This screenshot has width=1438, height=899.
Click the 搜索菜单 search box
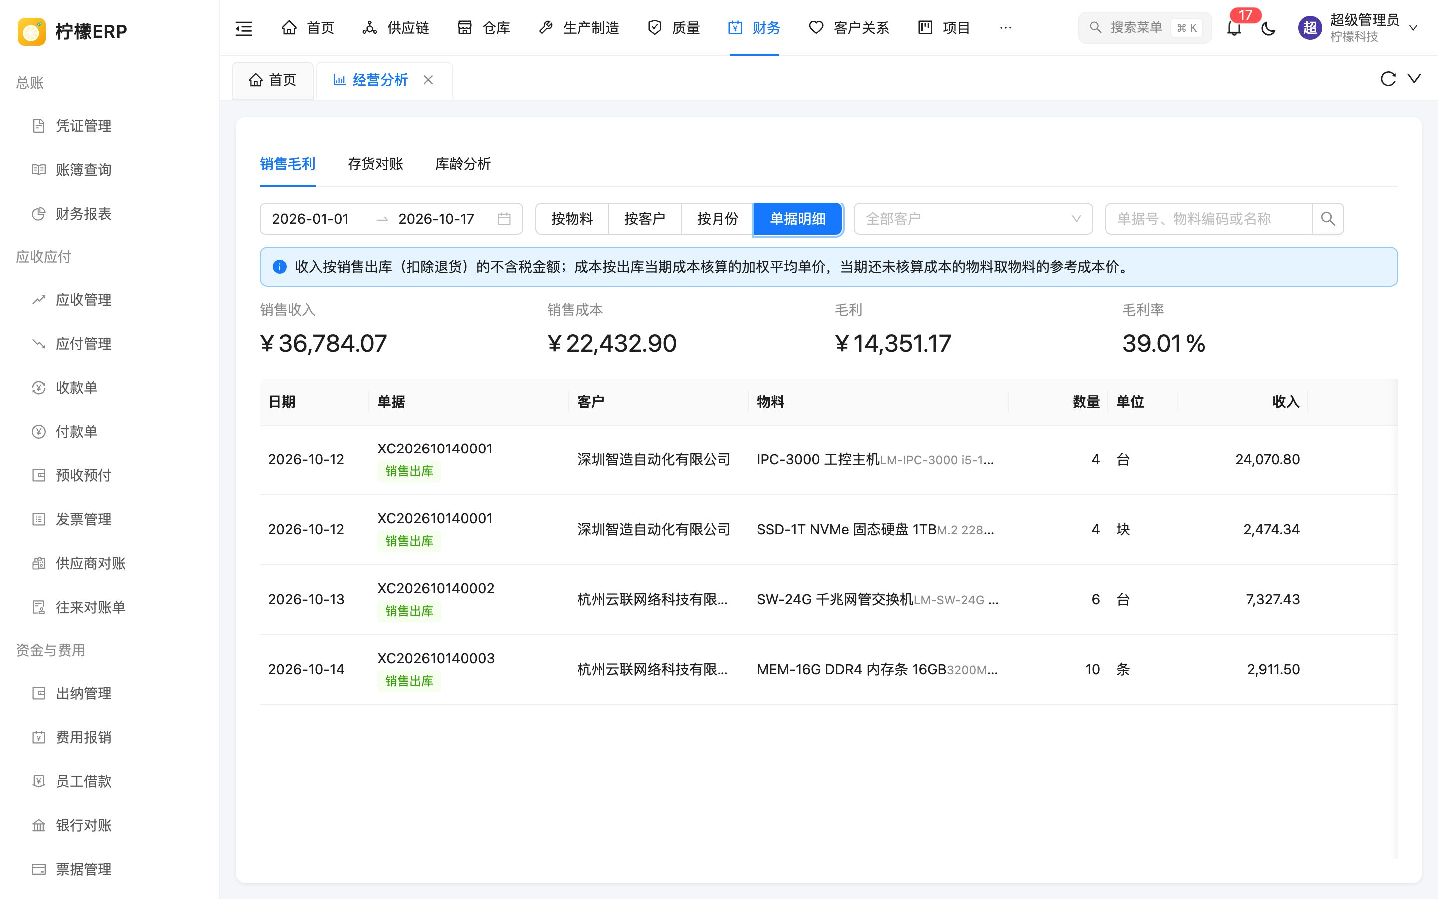coord(1145,28)
